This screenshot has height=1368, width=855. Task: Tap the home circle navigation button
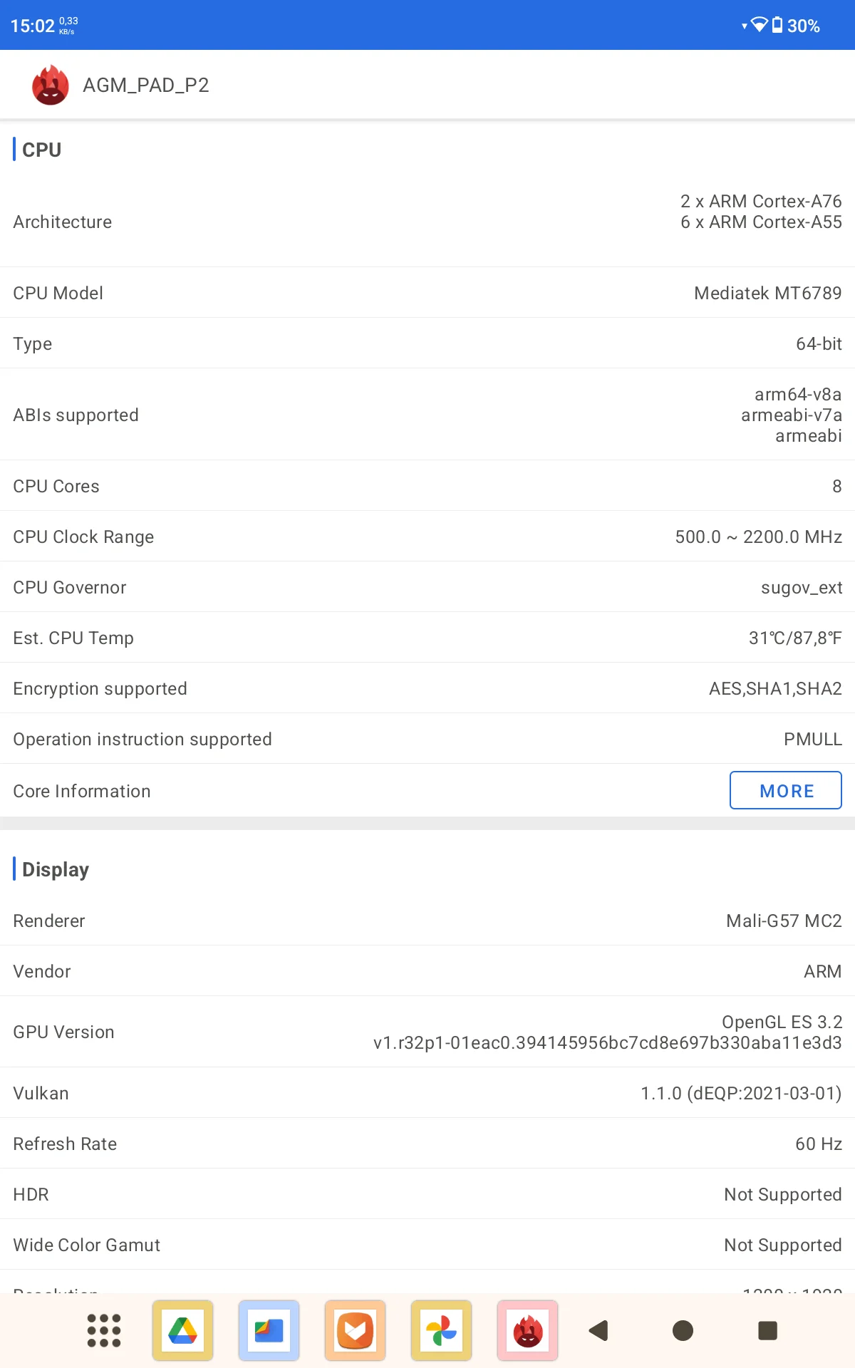[x=683, y=1330]
